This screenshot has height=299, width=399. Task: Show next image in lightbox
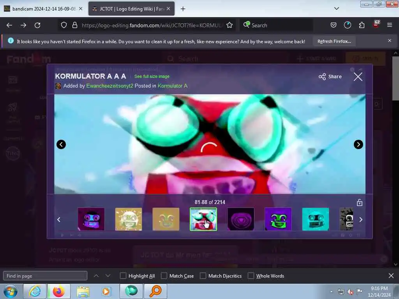358,144
